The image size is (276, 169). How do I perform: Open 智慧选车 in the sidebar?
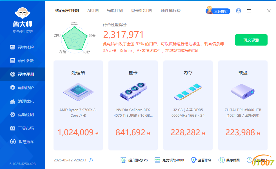(22, 142)
